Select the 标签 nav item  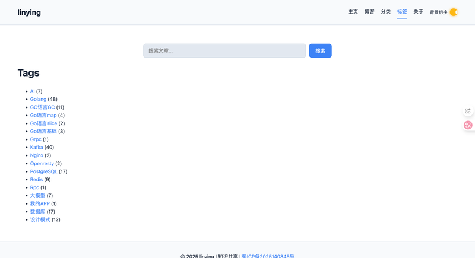[402, 12]
